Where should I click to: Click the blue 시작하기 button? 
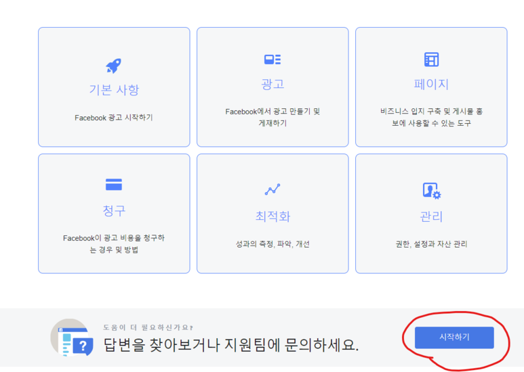pyautogui.click(x=454, y=338)
